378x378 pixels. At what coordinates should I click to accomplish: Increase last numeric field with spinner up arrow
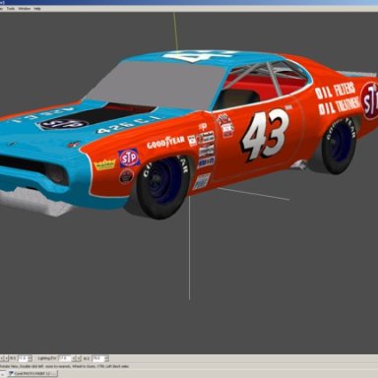[x=107, y=356]
